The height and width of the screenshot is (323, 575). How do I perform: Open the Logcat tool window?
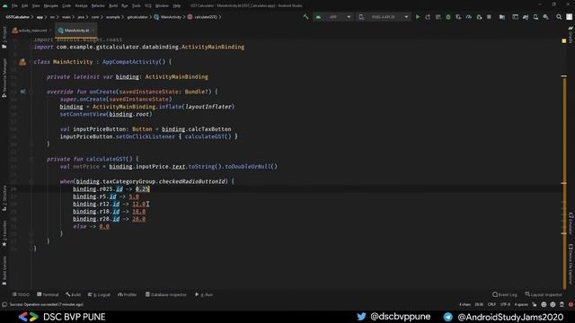(99, 294)
